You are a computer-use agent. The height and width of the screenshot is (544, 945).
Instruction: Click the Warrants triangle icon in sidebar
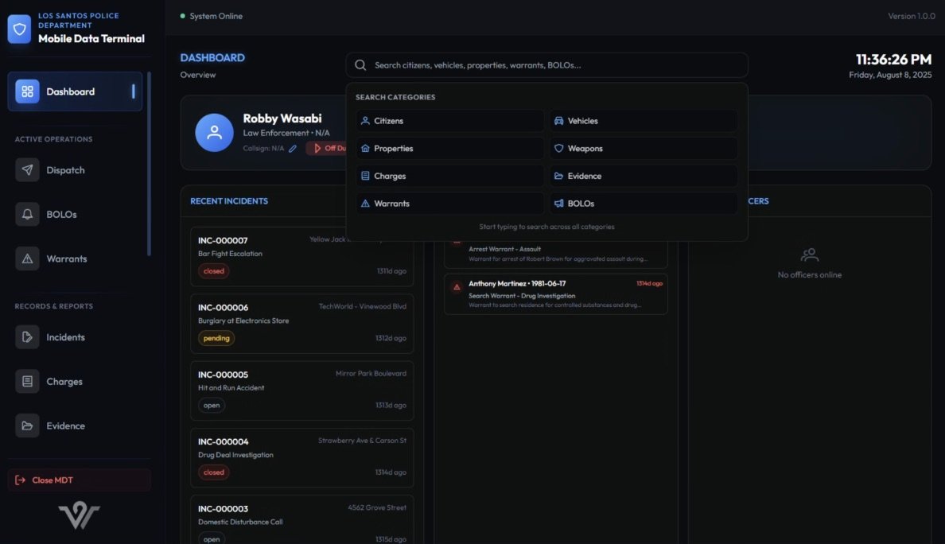pyautogui.click(x=27, y=258)
